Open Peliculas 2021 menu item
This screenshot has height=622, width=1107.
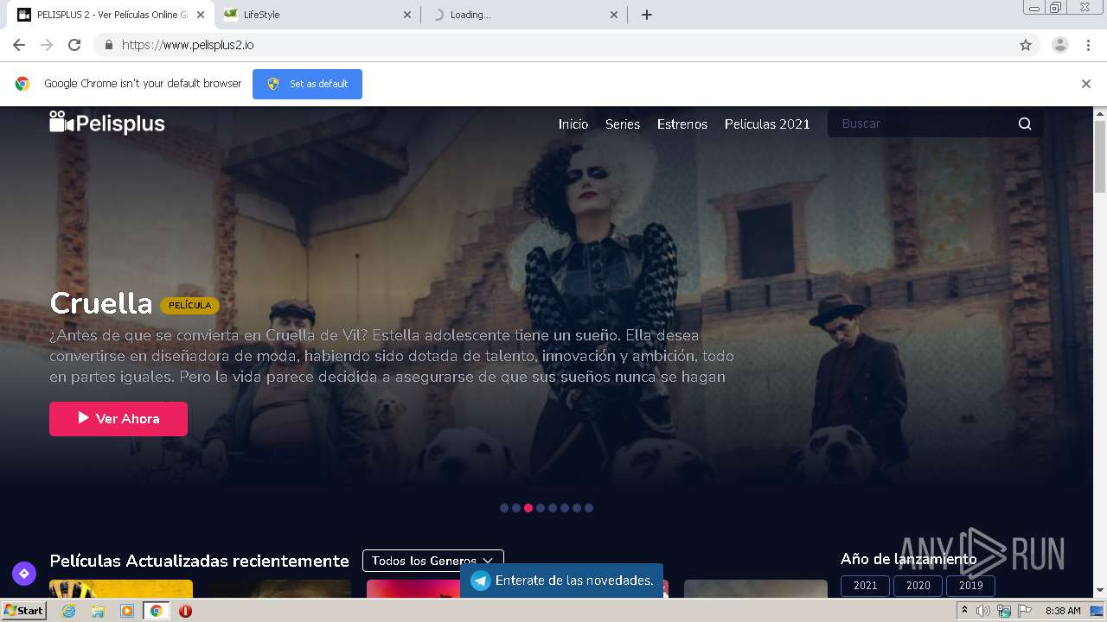click(x=767, y=124)
